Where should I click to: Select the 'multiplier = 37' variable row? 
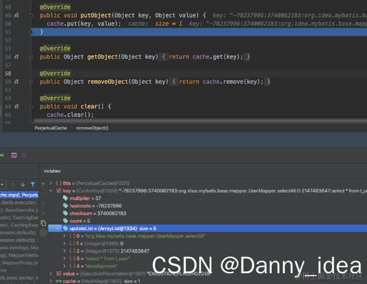pyautogui.click(x=207, y=198)
